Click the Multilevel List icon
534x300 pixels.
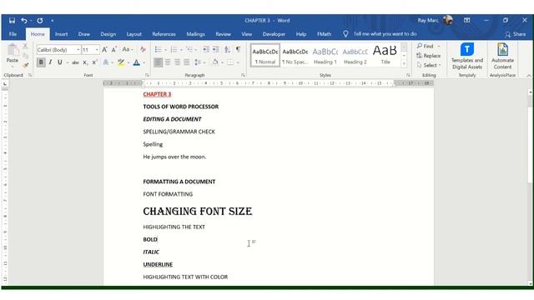[x=189, y=50]
